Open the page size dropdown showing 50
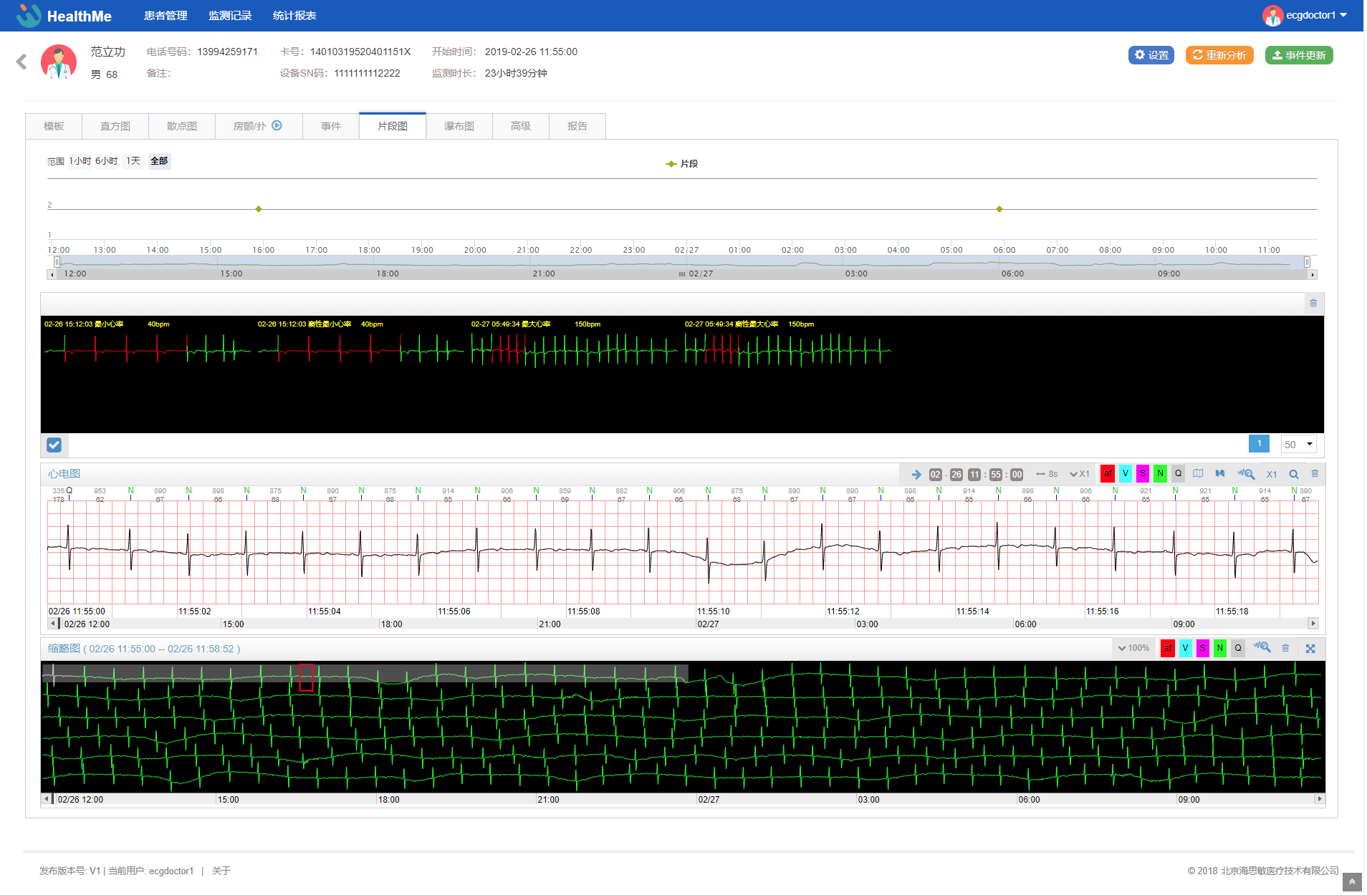 click(x=1298, y=445)
